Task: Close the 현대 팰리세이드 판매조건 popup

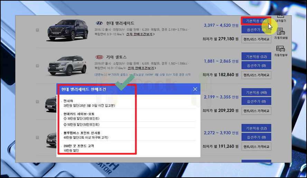Action: click(195, 89)
